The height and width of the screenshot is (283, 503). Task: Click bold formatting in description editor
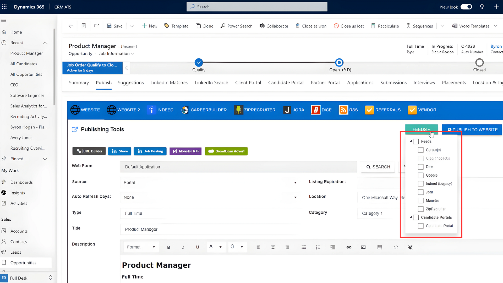coord(168,247)
